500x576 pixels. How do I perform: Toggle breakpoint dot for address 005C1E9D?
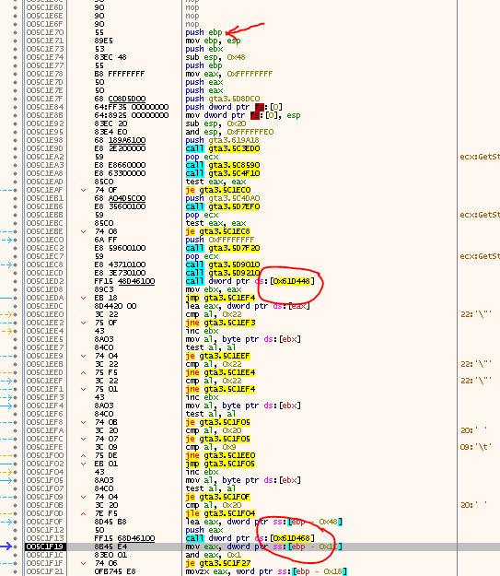(15, 148)
